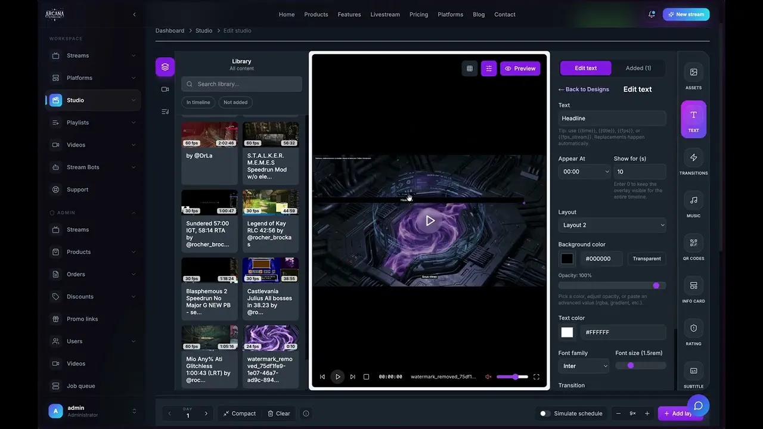The width and height of the screenshot is (763, 429).
Task: Adjust the font size slider
Action: 641,365
